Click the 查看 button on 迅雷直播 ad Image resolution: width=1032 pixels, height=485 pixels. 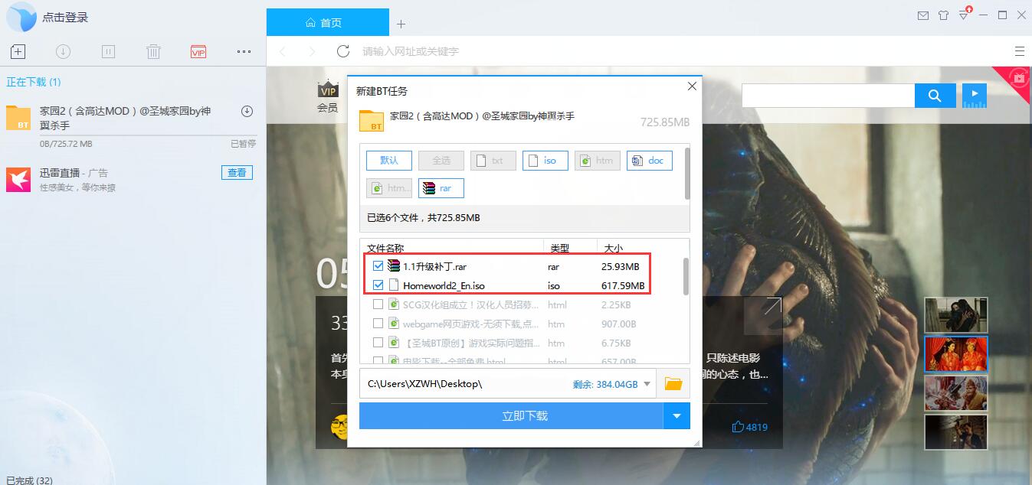(x=237, y=173)
